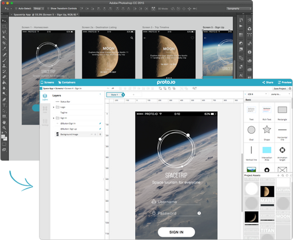Expand the widget library panel arrow beside iOS 9
The image size is (293, 240).
245,94
